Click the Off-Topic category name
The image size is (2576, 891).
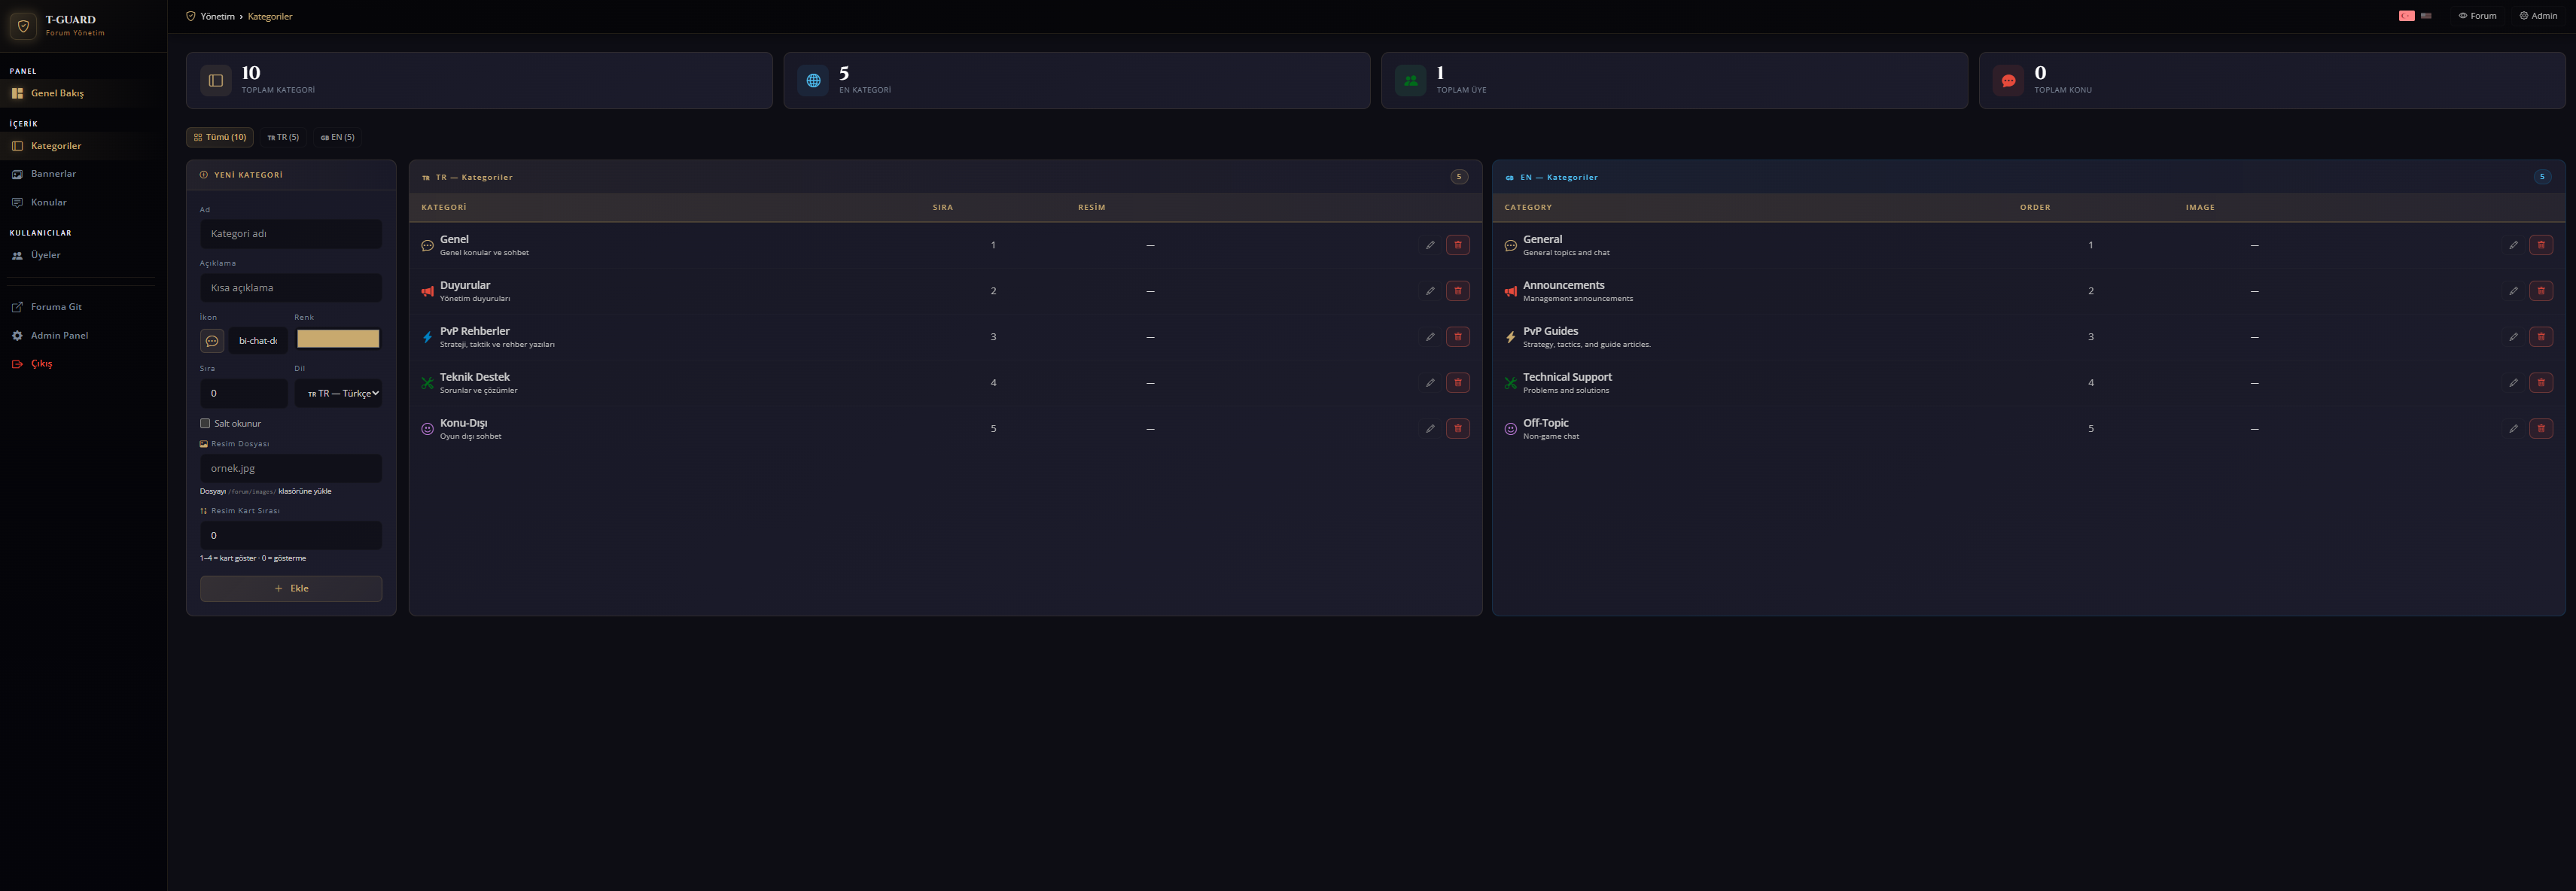coord(1546,423)
